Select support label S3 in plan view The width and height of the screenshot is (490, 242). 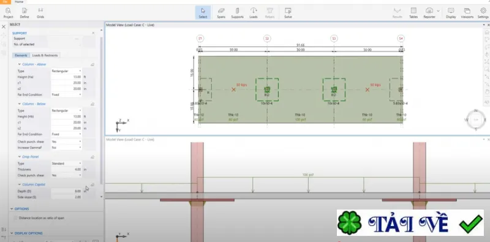pos(334,39)
